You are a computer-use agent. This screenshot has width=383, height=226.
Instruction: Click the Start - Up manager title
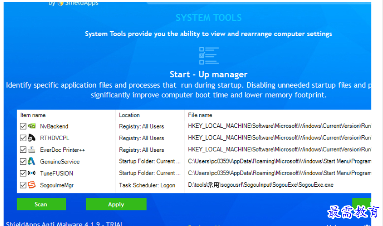[209, 74]
